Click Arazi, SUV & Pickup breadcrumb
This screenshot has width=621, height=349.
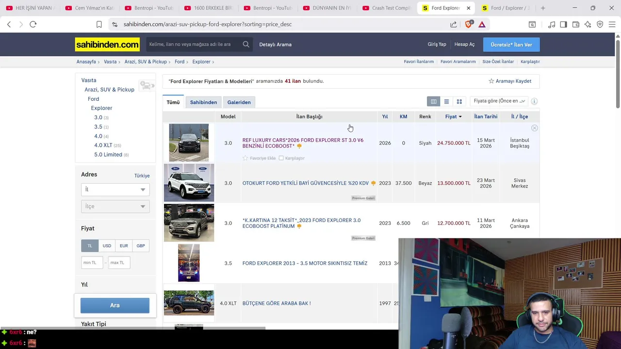[x=146, y=62]
